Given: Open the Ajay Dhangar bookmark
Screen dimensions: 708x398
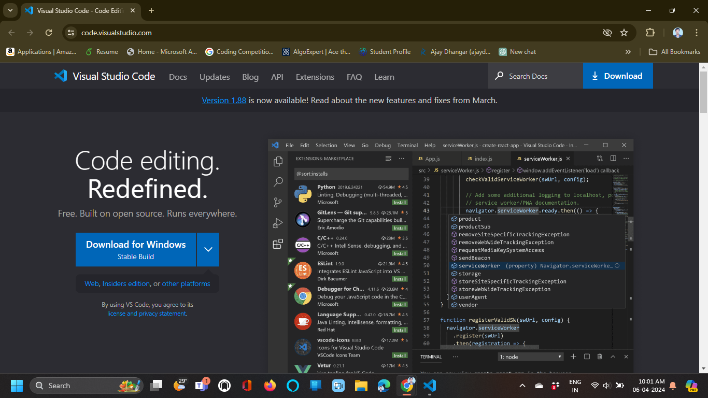Looking at the screenshot, I should pos(455,52).
